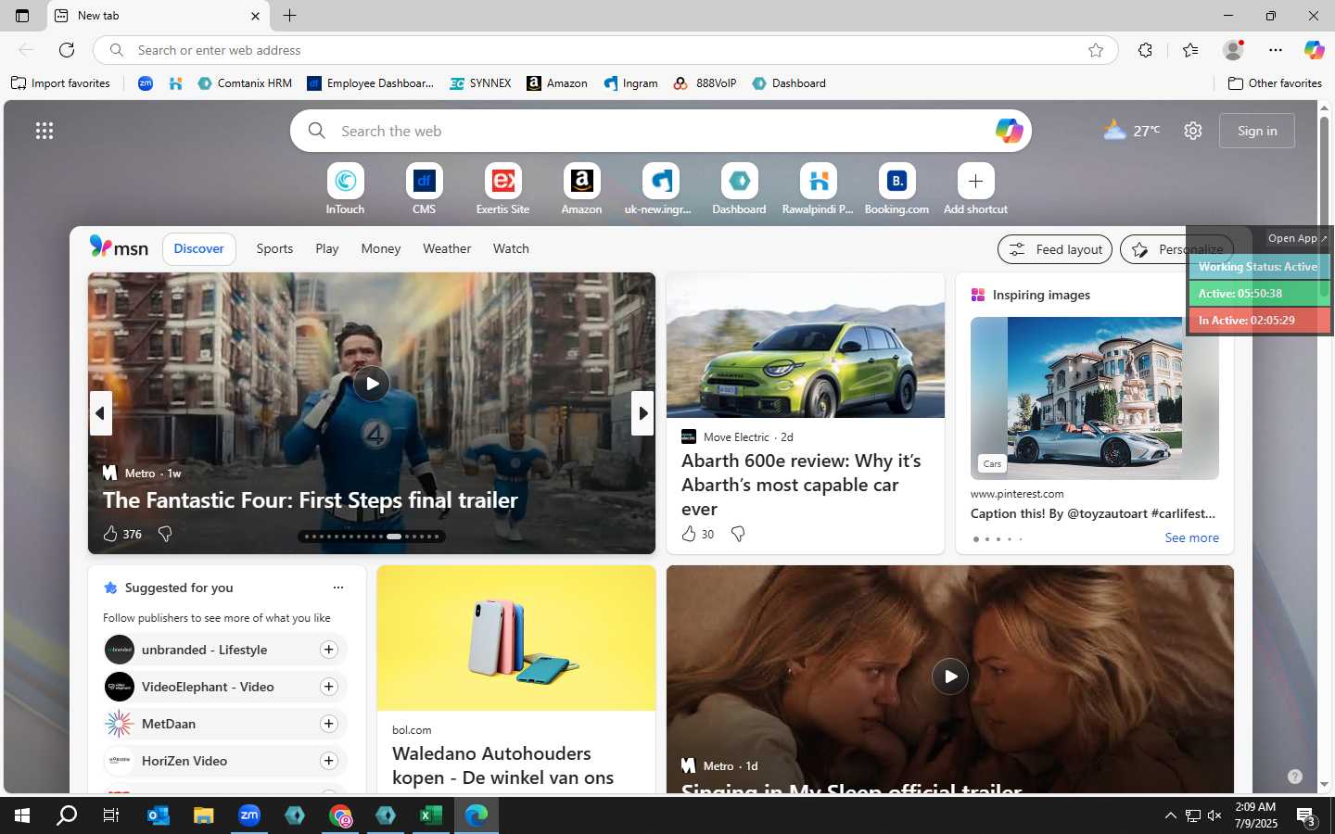Switch to the Weather tab
The height and width of the screenshot is (834, 1335).
point(447,248)
